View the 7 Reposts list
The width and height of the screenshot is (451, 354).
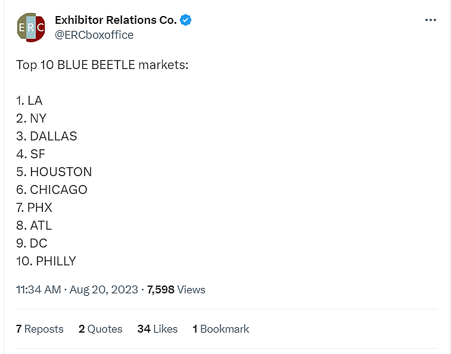click(x=40, y=329)
